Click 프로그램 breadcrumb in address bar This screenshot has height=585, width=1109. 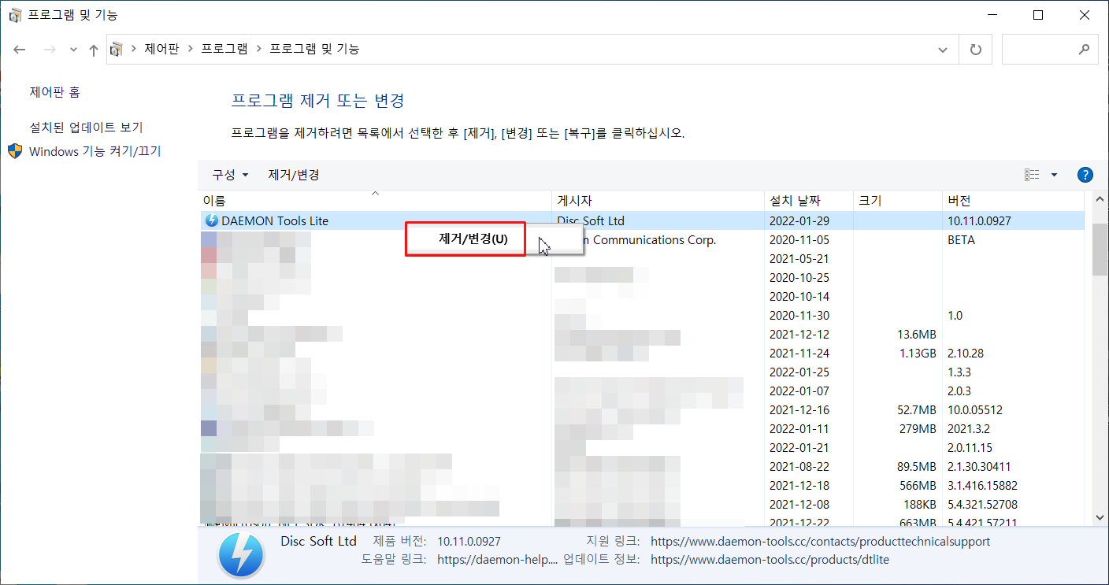click(224, 49)
